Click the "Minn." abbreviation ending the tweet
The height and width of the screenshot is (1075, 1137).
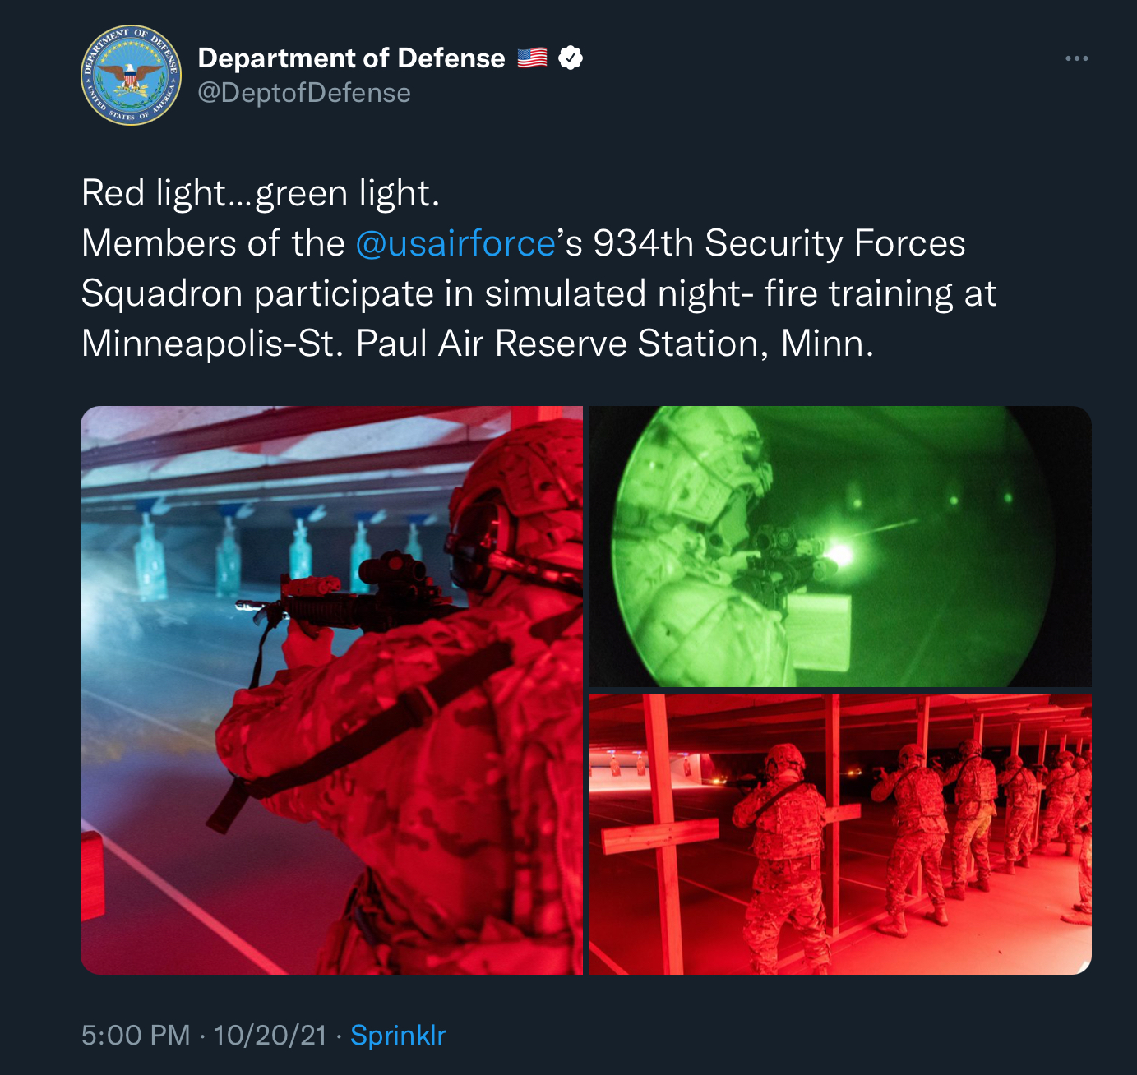click(x=827, y=344)
